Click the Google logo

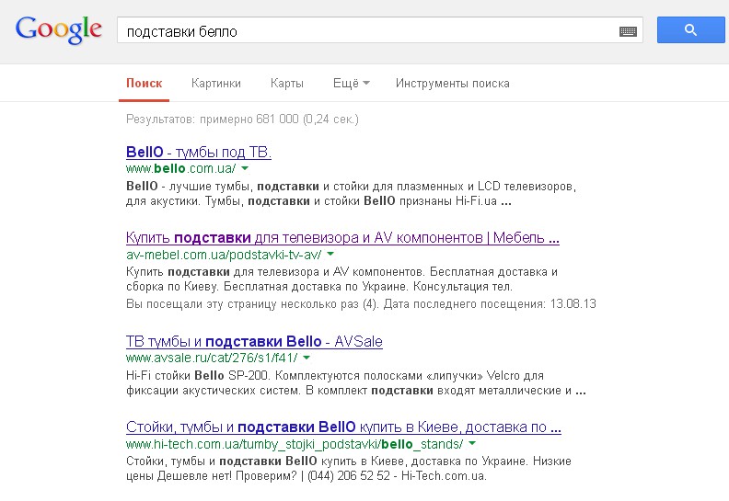58,29
